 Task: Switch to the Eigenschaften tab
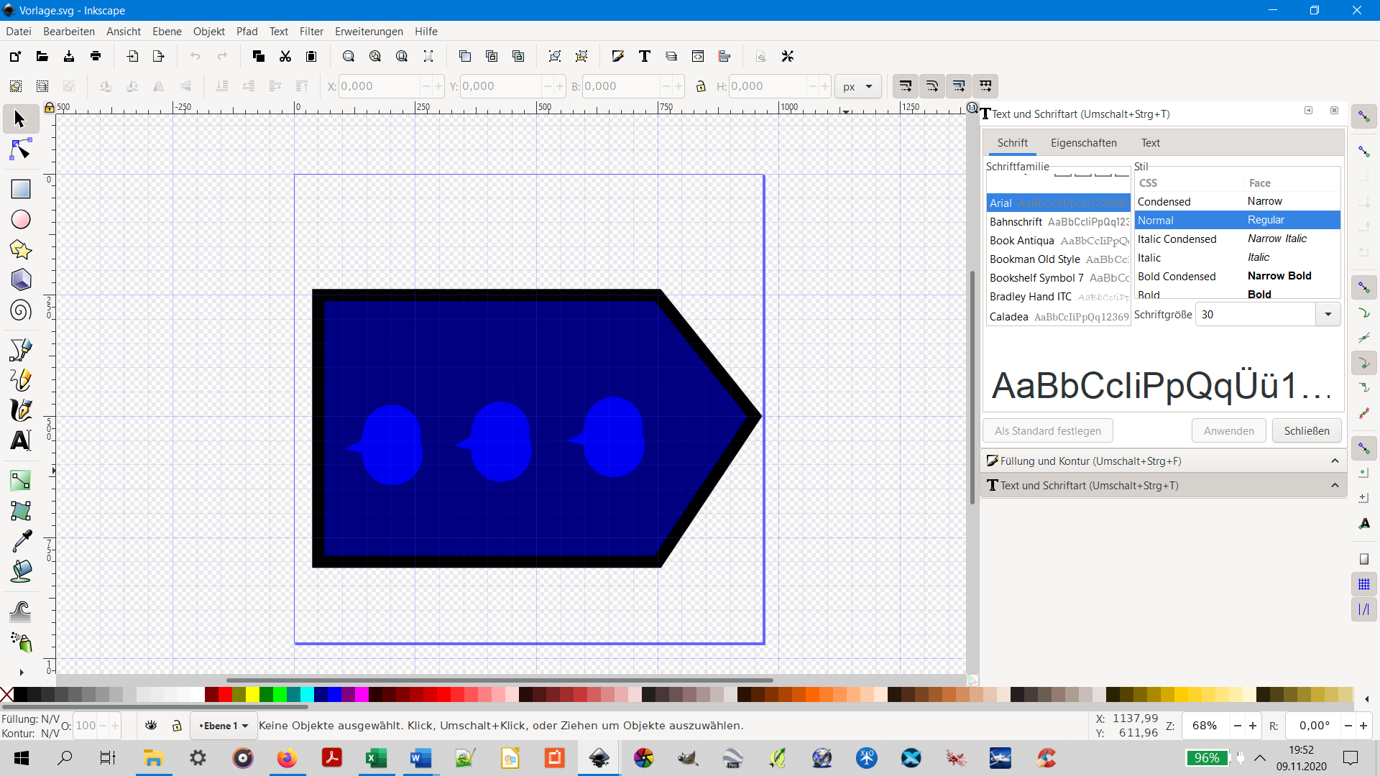1083,143
